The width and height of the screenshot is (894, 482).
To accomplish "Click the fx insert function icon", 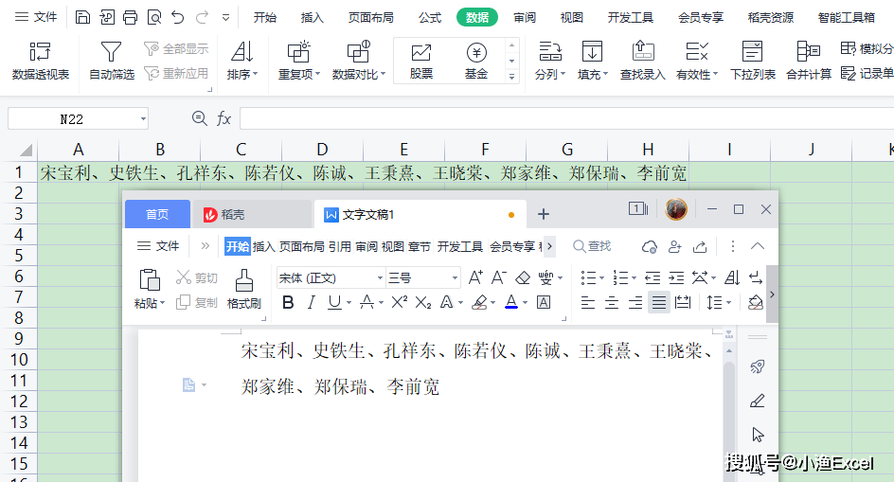I will click(223, 118).
